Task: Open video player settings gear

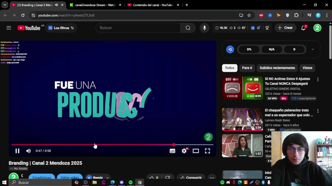Action: 184,151
